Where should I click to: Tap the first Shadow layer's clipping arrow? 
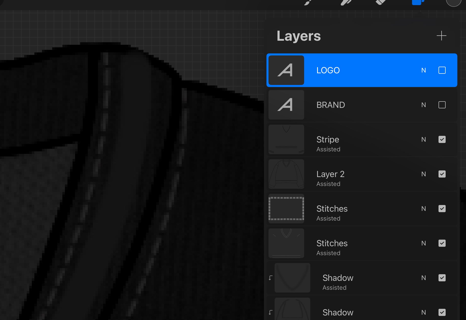(271, 278)
